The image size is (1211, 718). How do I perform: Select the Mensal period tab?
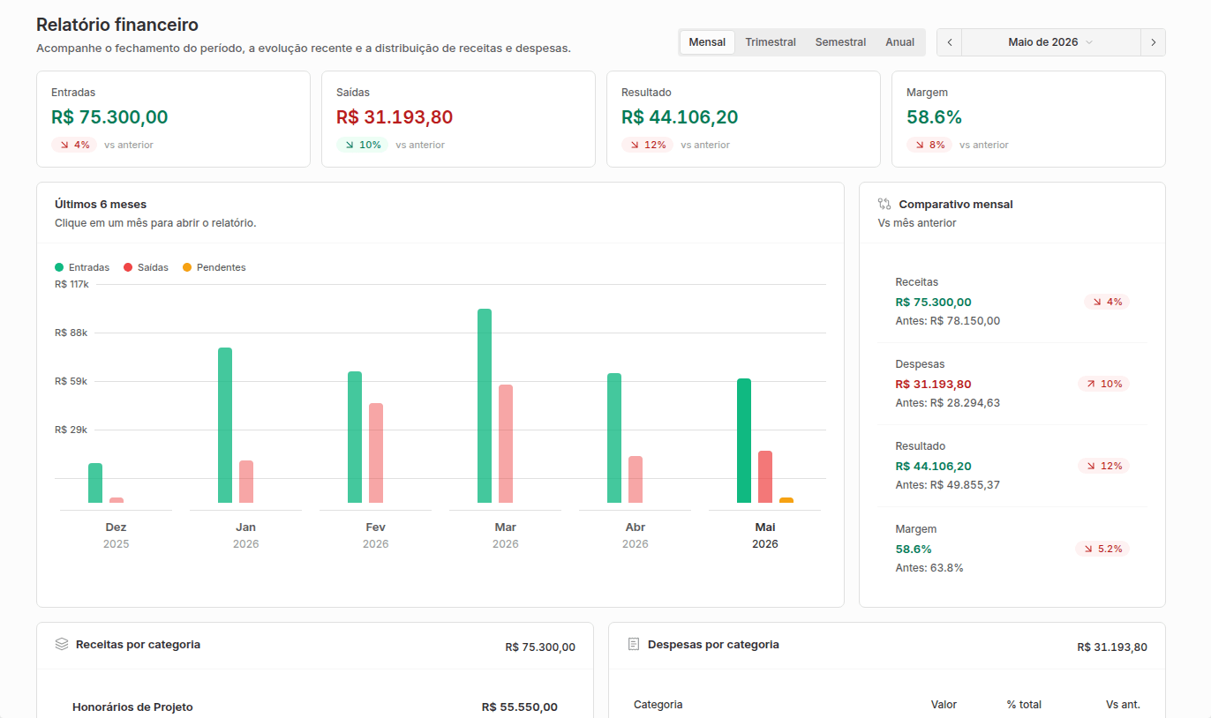[x=707, y=42]
